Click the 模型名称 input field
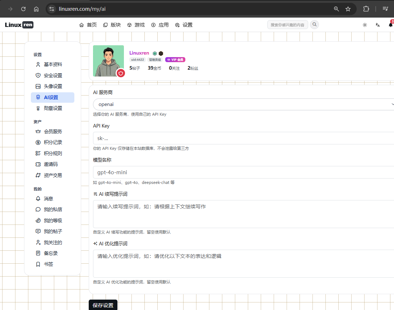 [x=244, y=172]
